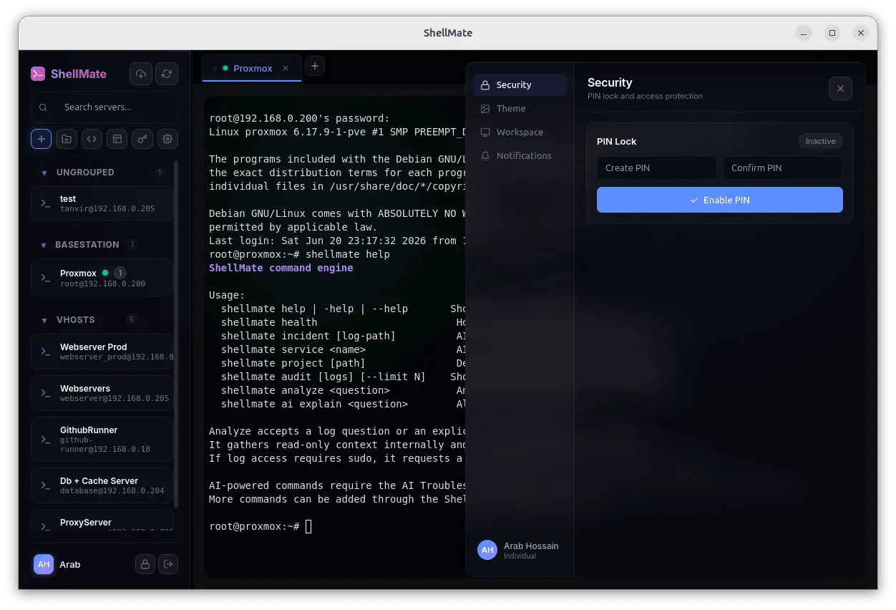The image size is (896, 610).
Task: Click the VHOSTS count badge 5
Action: 131,319
